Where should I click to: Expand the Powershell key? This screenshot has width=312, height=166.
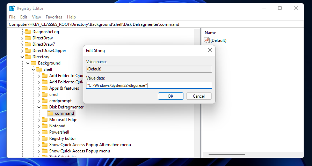[39, 132]
